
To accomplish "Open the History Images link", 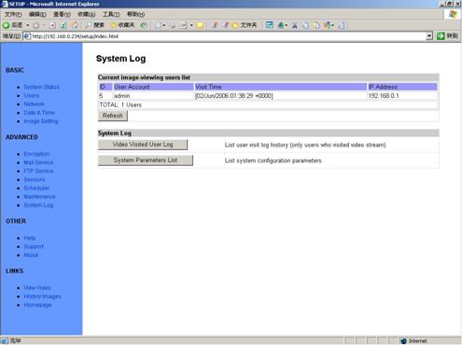I will 42,297.
